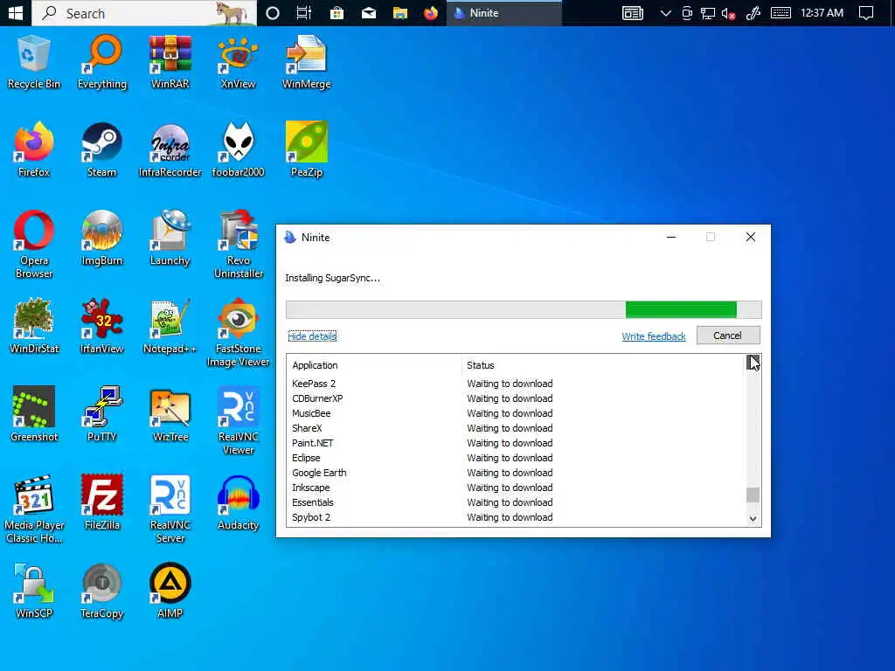Select the Eclipse list entry
895x671 pixels.
pyautogui.click(x=516, y=458)
